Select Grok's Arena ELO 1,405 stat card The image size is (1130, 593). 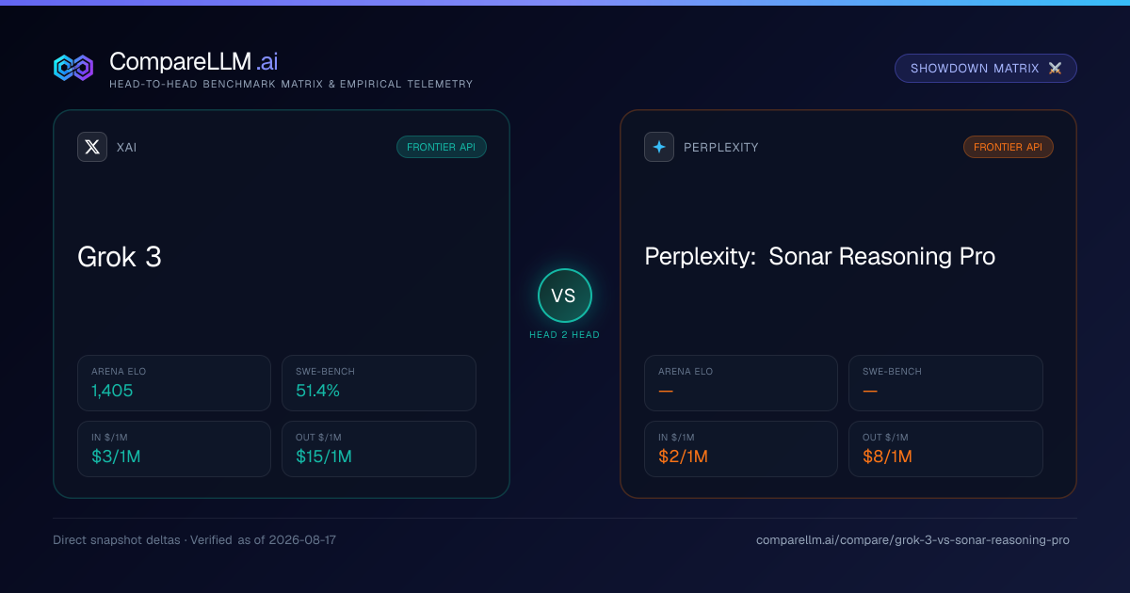click(x=174, y=383)
